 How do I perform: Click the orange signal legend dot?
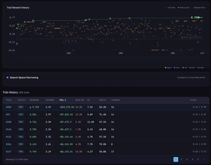165,68
